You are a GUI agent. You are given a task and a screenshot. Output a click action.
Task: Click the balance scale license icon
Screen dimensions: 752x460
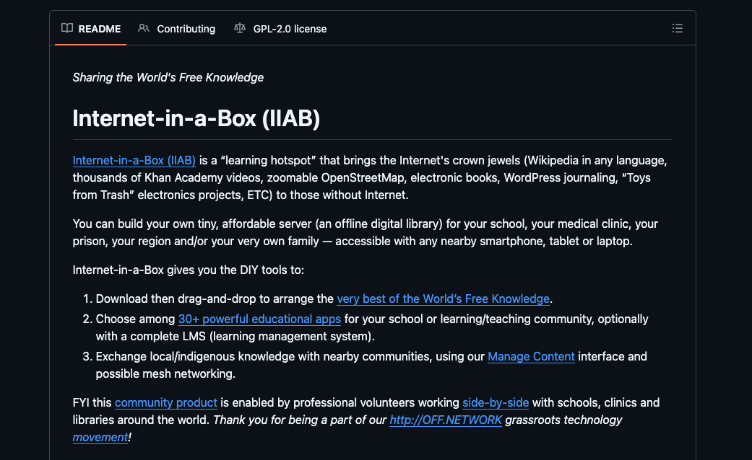click(240, 28)
